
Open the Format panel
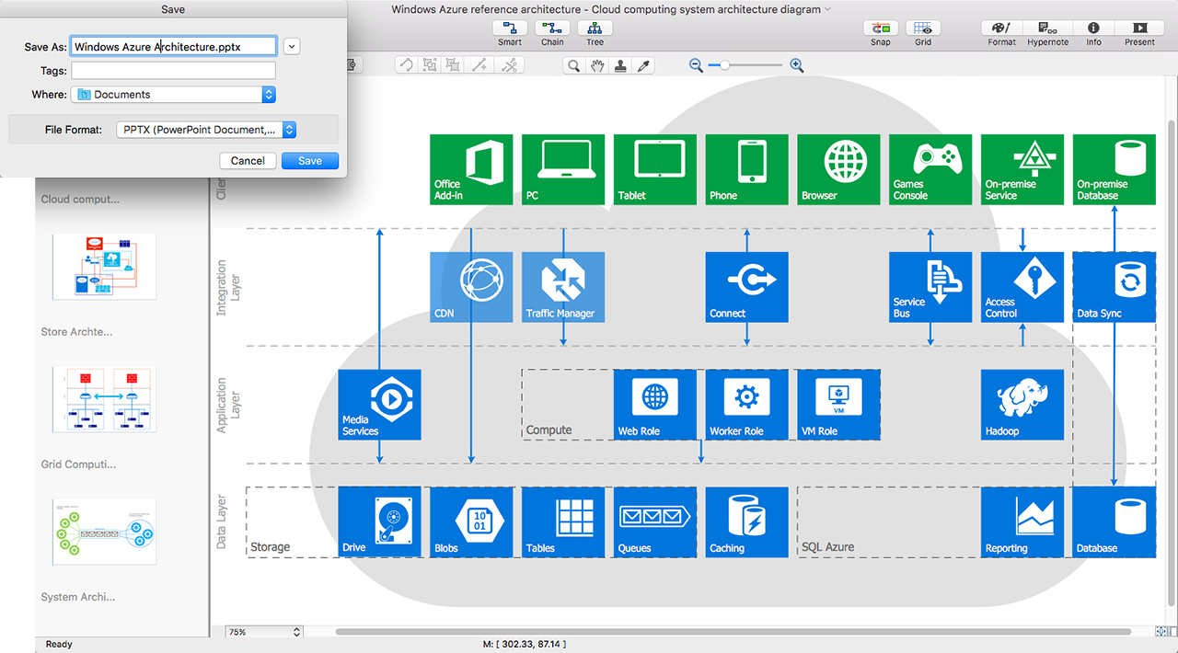click(1001, 29)
